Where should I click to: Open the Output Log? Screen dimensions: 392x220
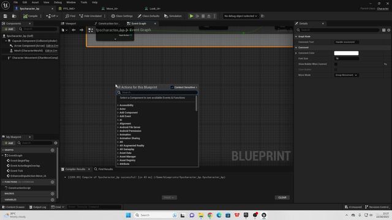click(x=38, y=207)
